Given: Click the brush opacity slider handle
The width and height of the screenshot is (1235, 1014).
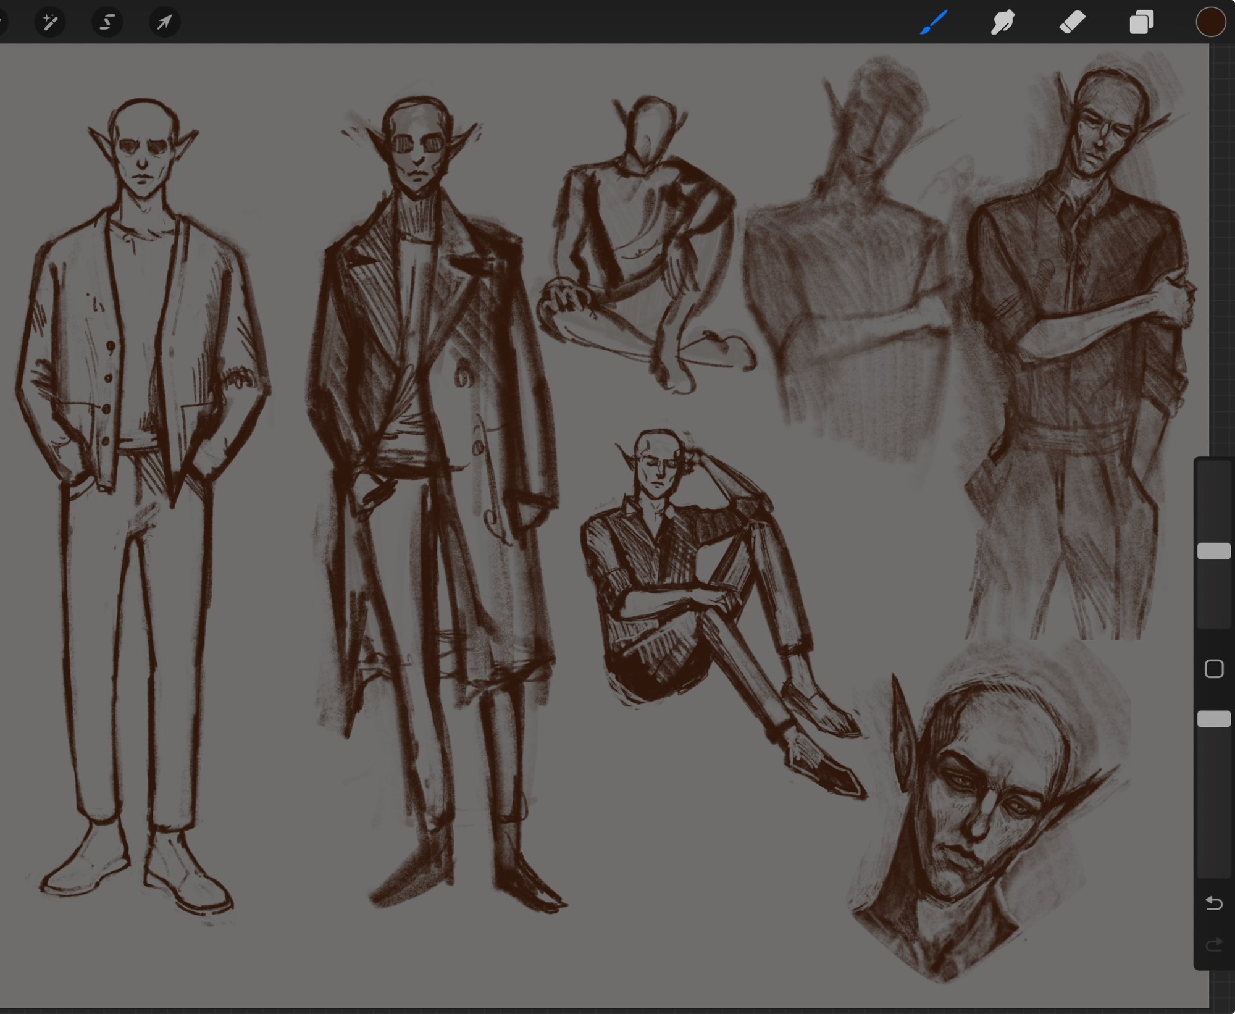Looking at the screenshot, I should tap(1213, 719).
